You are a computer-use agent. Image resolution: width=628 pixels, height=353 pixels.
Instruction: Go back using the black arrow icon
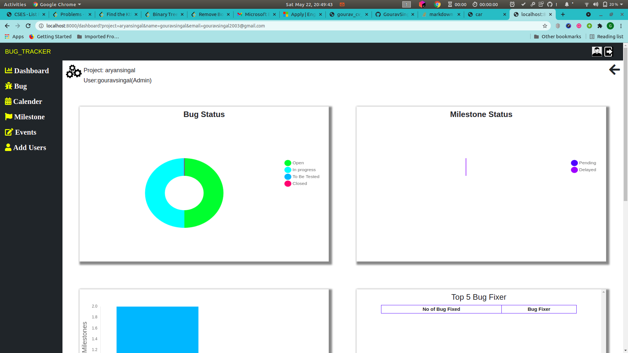pyautogui.click(x=614, y=70)
